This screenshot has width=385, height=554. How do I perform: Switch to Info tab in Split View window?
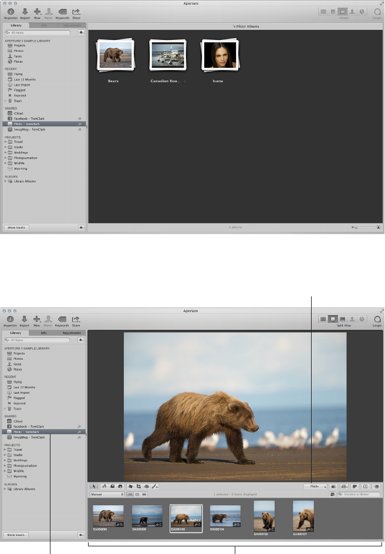[x=43, y=333]
